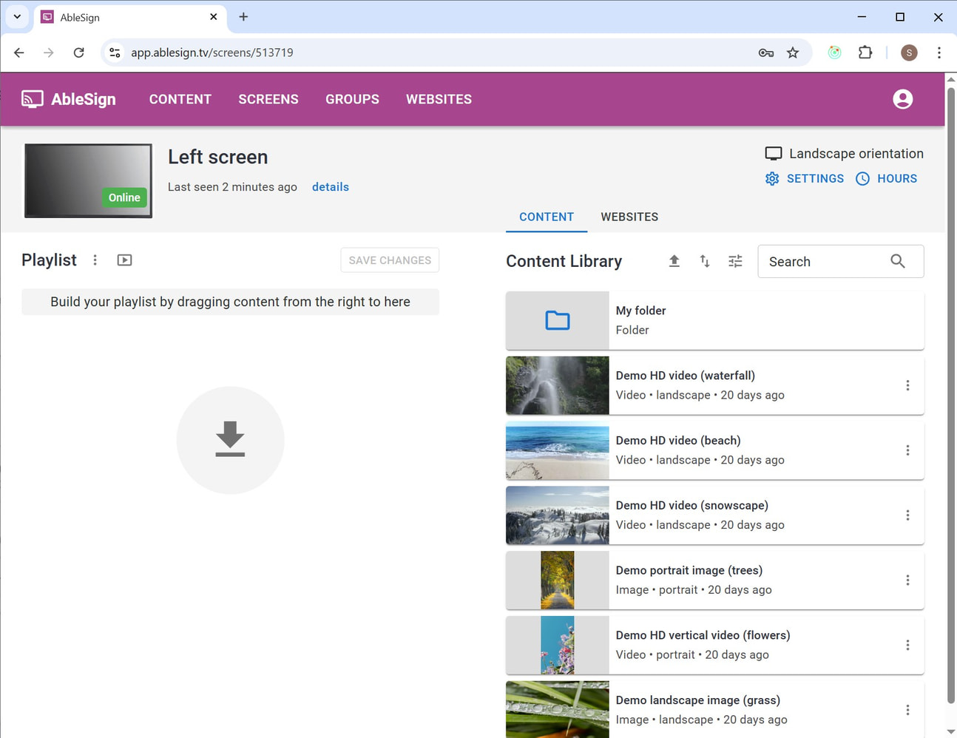Open options menu for Demo HD video (waterfall)
The height and width of the screenshot is (738, 957).
pyautogui.click(x=907, y=385)
